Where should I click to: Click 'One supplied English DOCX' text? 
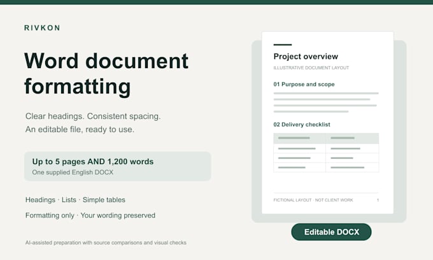[x=73, y=172]
